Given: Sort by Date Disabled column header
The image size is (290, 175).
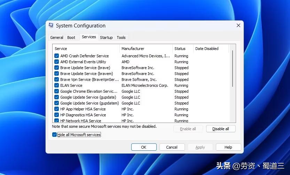Looking at the screenshot, I should 211,49.
